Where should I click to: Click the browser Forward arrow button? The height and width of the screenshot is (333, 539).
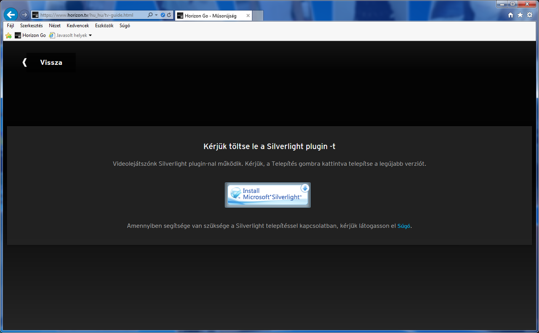click(24, 15)
